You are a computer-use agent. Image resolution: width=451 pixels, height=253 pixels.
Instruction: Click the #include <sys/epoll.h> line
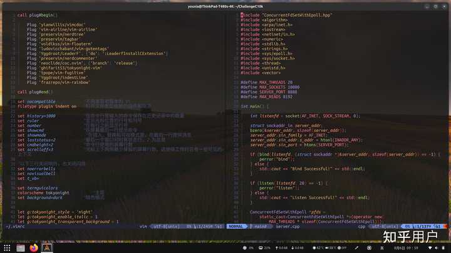(266, 53)
